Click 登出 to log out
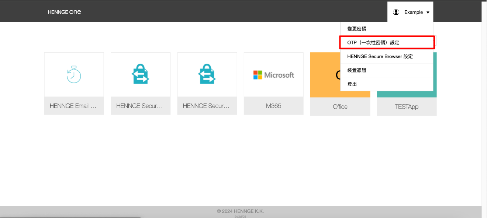The width and height of the screenshot is (487, 221). pos(387,84)
